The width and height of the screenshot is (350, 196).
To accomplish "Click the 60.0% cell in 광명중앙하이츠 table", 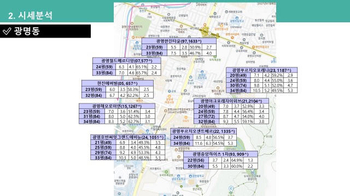I will click(x=237, y=166).
